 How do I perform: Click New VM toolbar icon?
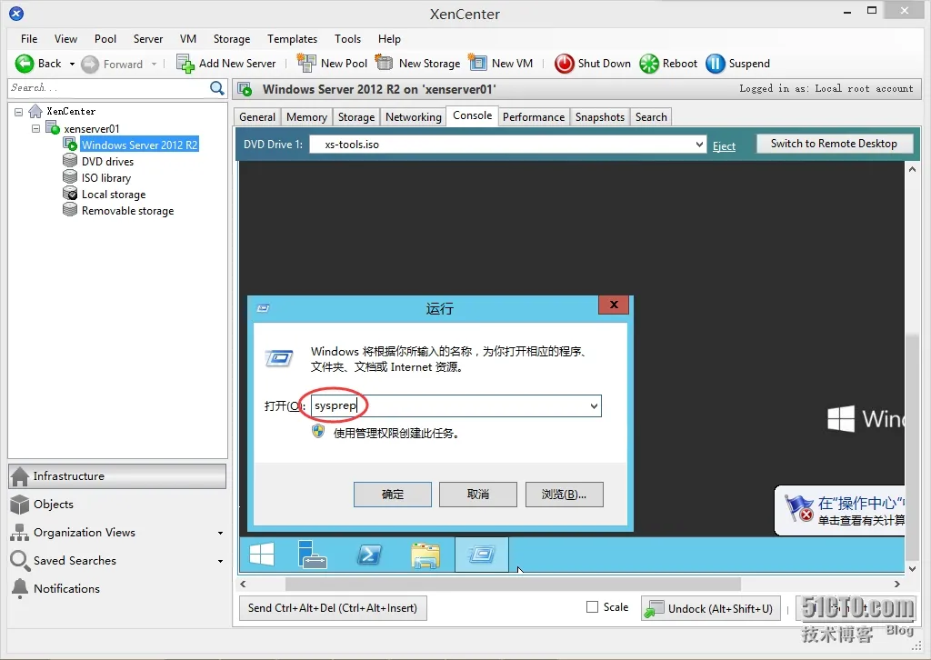(477, 63)
